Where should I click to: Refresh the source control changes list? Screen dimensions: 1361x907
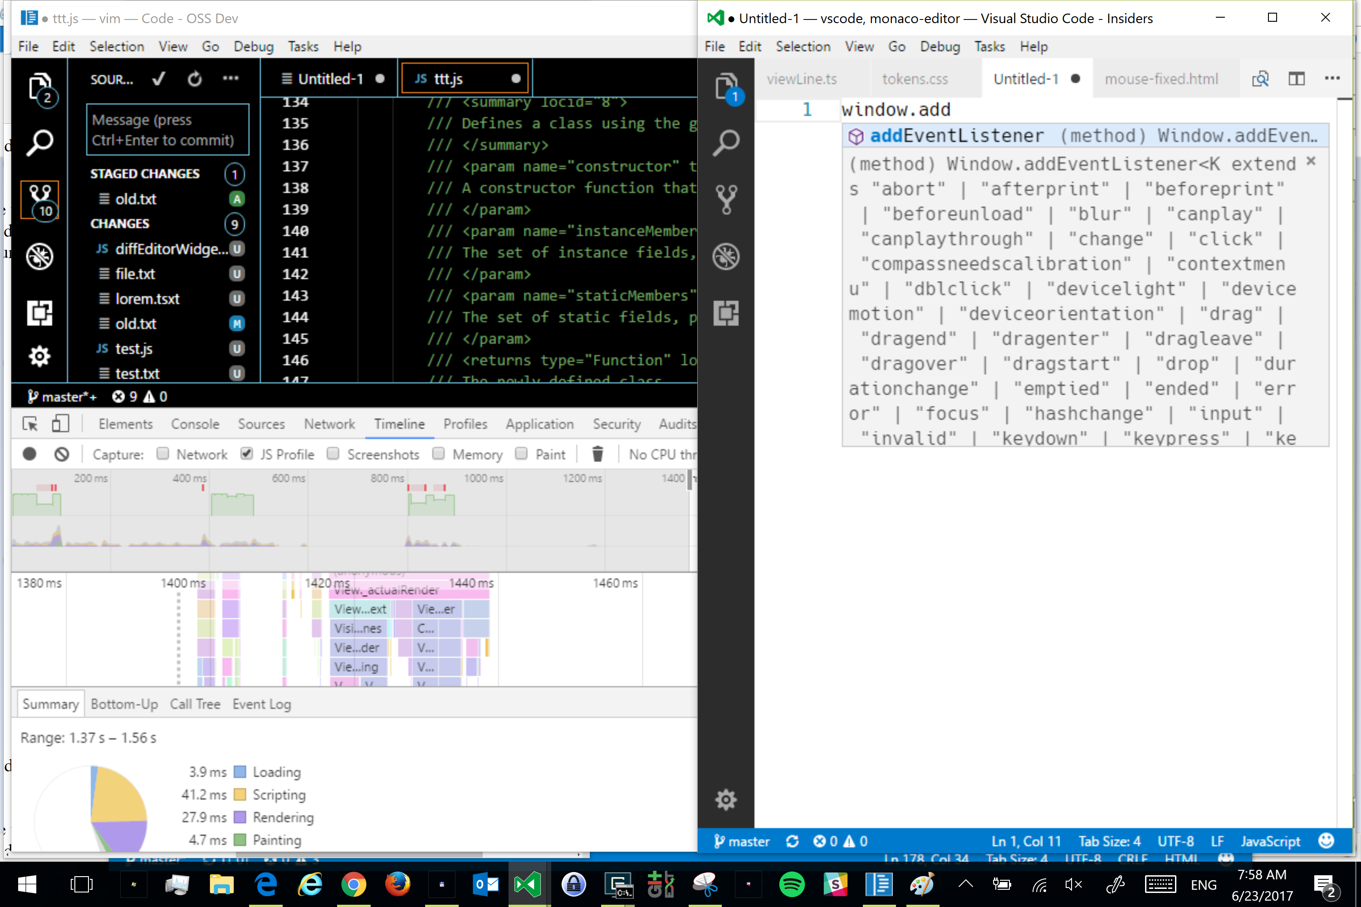[x=195, y=78]
